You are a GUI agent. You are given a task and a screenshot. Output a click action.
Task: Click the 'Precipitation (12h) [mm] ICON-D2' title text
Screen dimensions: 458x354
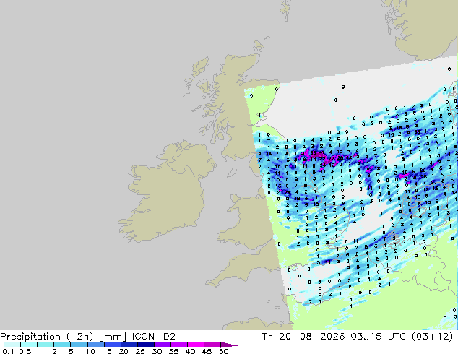[x=87, y=337]
